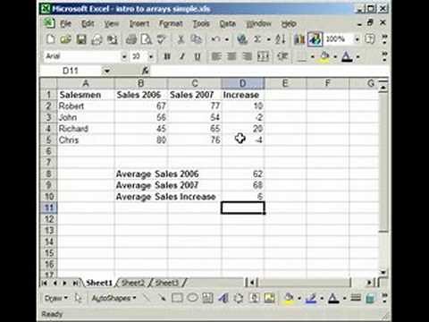Click the Increase Indent icon
This screenshot has height=322, width=429.
tap(282, 56)
